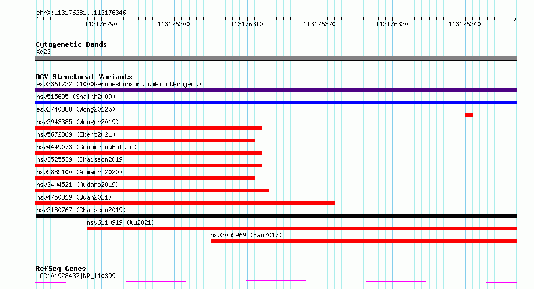Image resolution: width=534 pixels, height=289 pixels.
Task: Click ruler position label 113176300
Action: point(173,24)
